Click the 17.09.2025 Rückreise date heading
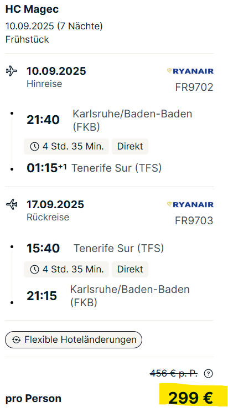The image size is (228, 412). point(55,204)
